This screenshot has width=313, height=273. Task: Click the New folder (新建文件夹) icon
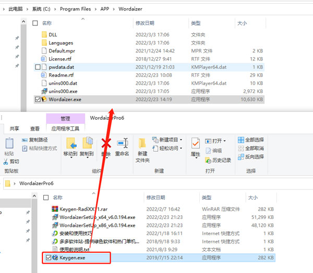[x=142, y=144]
